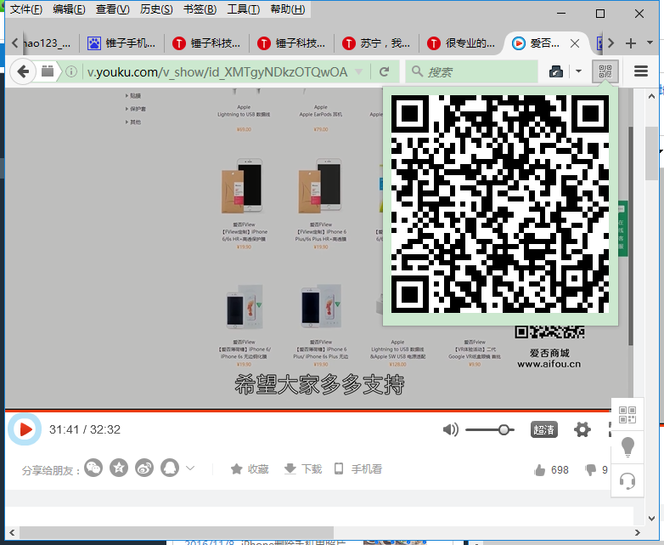Open the 查看(V) menu
The image size is (664, 545).
pos(112,9)
